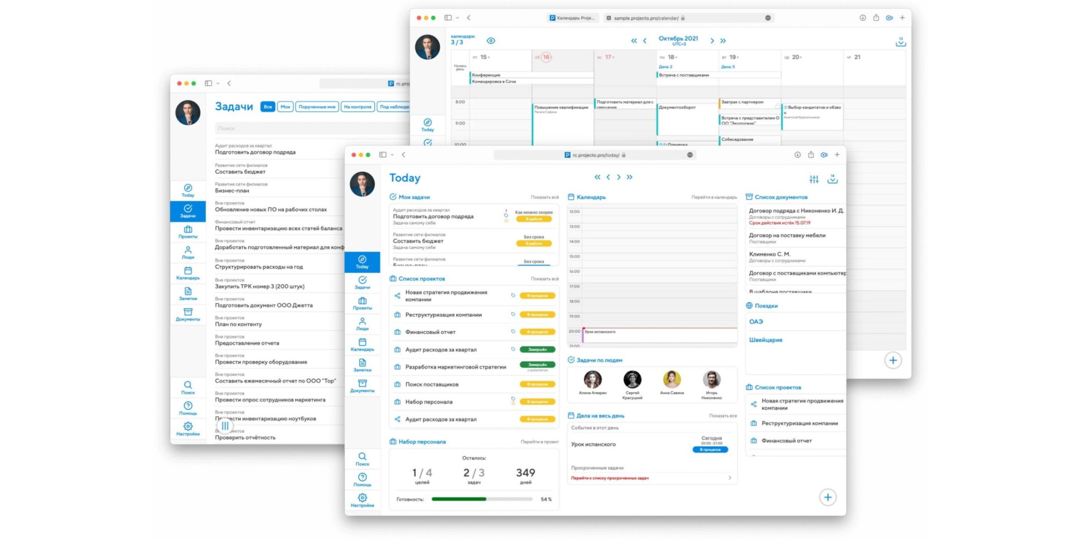
Task: Click Перейти в календарь link
Action: tap(714, 197)
